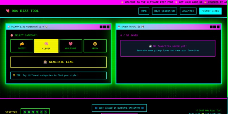
Task: Click the nerd face emoji icon
Action: 95,44
